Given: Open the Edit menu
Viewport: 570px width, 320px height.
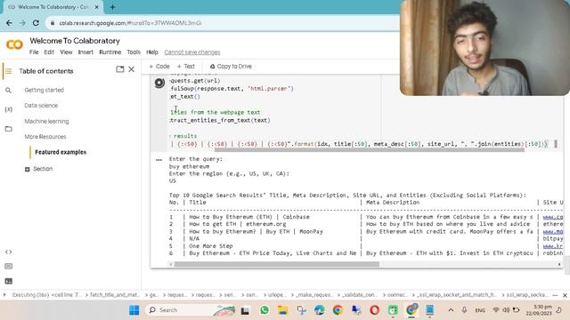Looking at the screenshot, I should 49,52.
